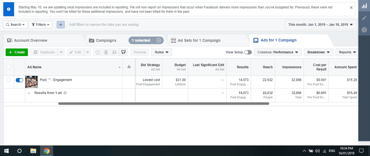Enable the View Setup switch
This screenshot has width=370, height=156.
click(x=248, y=52)
